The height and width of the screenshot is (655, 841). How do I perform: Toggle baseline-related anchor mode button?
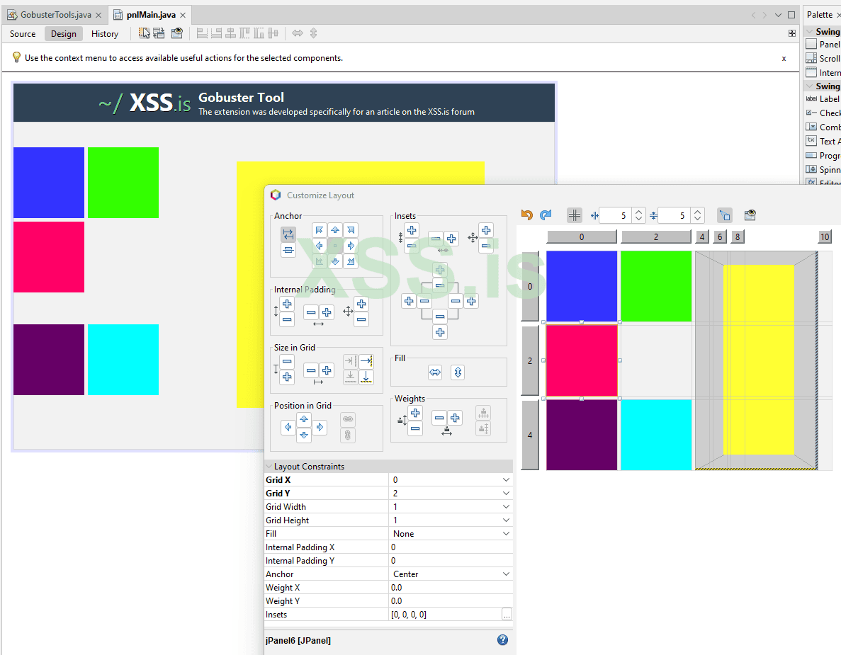288,234
